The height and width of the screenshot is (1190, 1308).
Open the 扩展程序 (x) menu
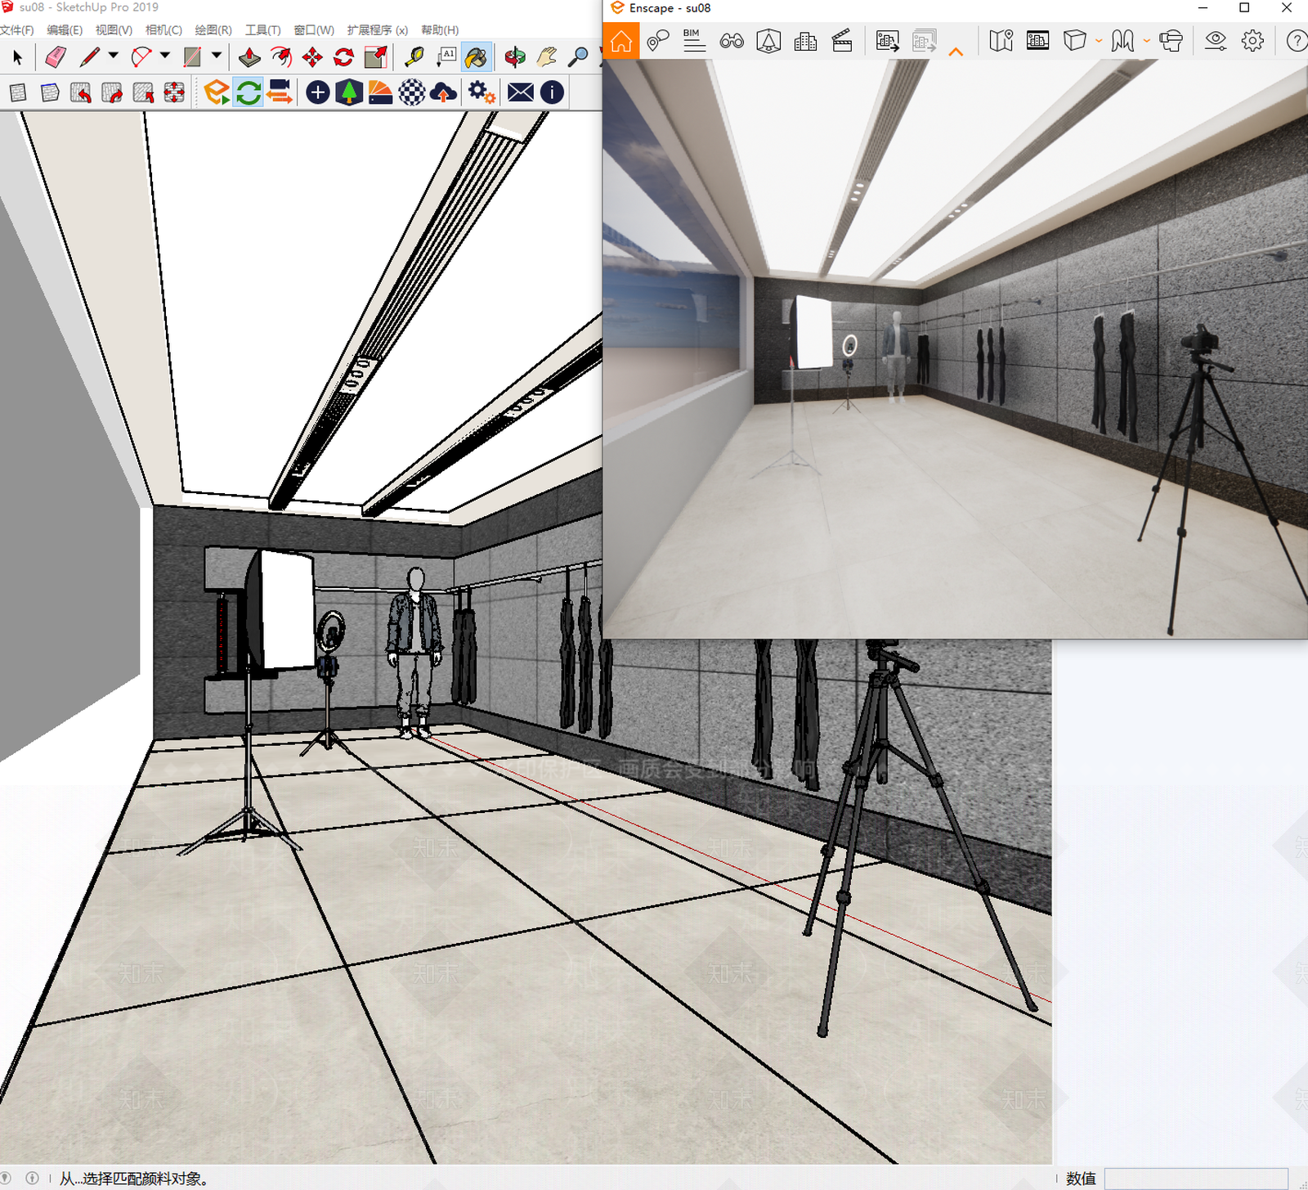(377, 30)
